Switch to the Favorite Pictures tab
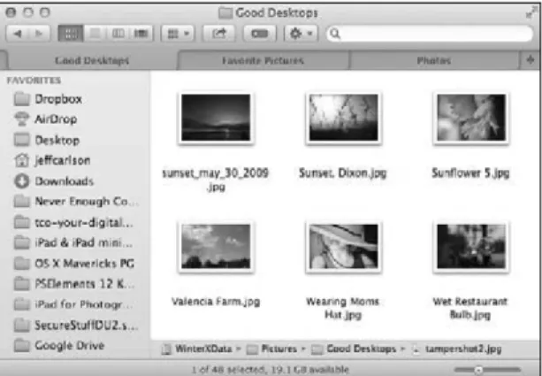Image resolution: width=542 pixels, height=376 pixels. coord(263,60)
